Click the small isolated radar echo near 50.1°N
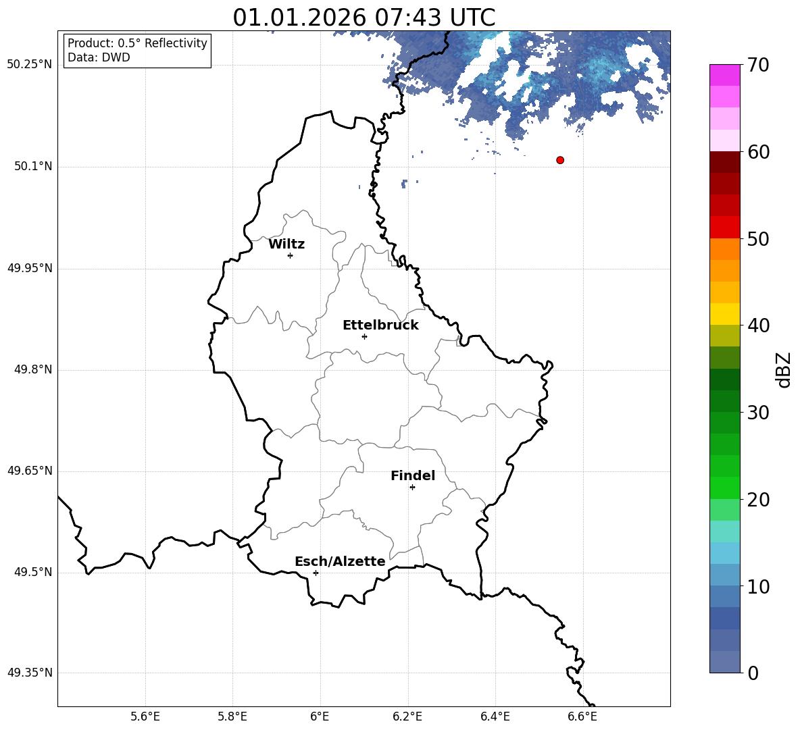The width and height of the screenshot is (800, 730). 404,184
